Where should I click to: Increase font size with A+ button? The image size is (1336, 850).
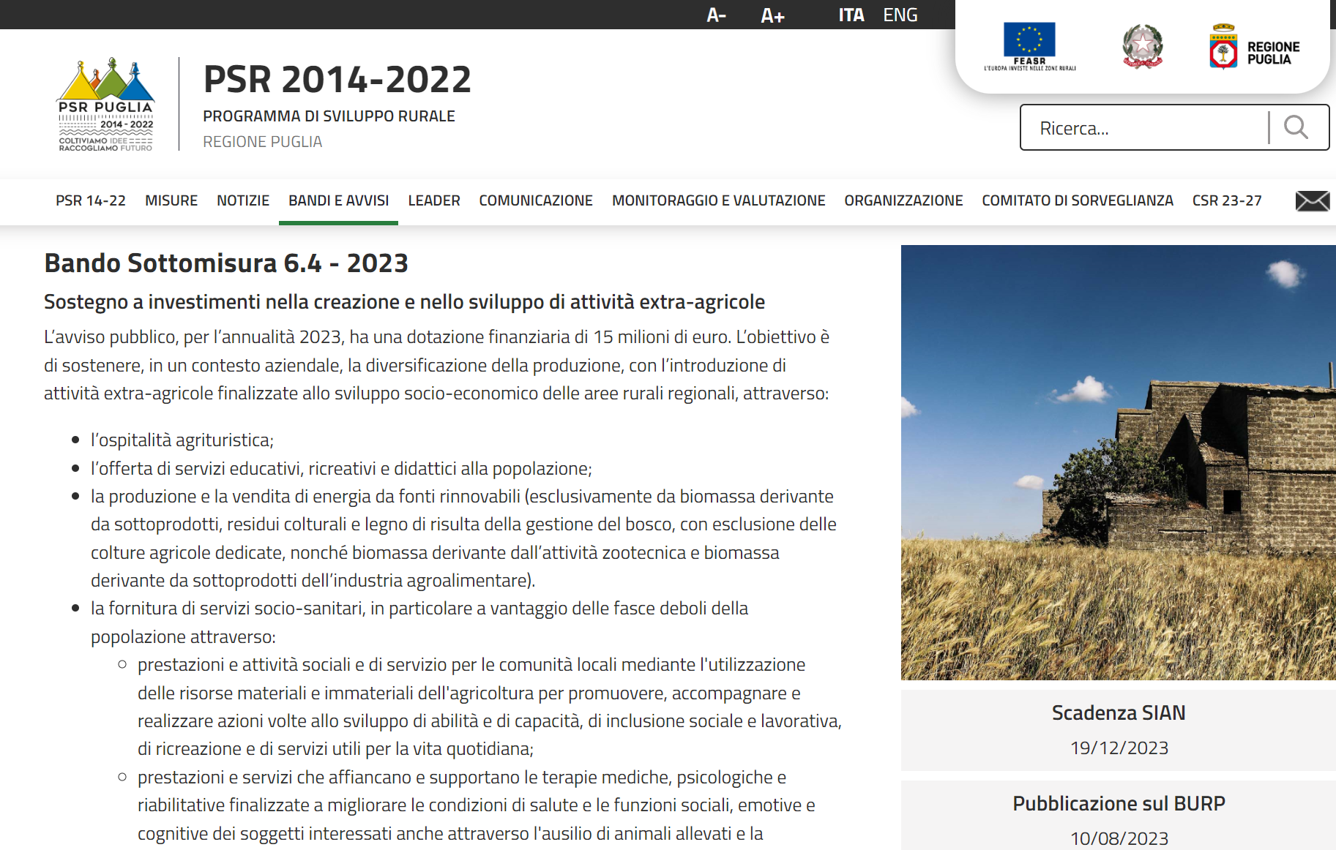772,15
